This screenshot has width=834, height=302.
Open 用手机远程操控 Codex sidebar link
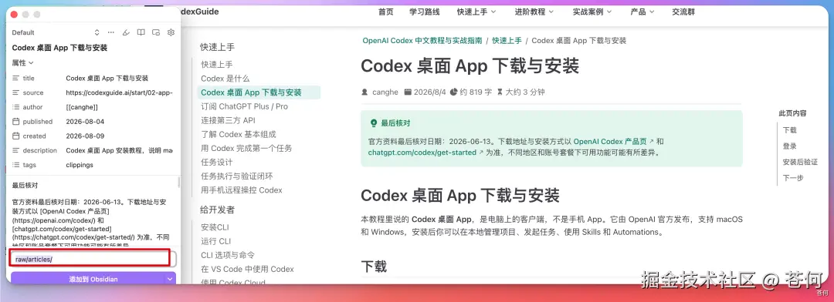click(242, 190)
